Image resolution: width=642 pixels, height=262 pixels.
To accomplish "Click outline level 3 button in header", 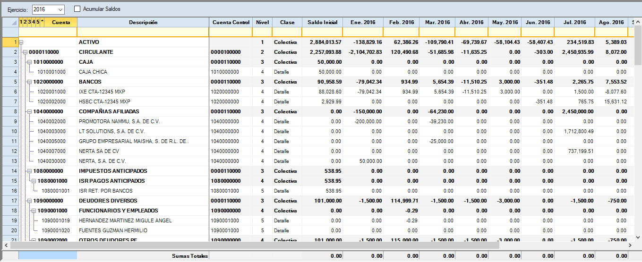I will (29, 22).
